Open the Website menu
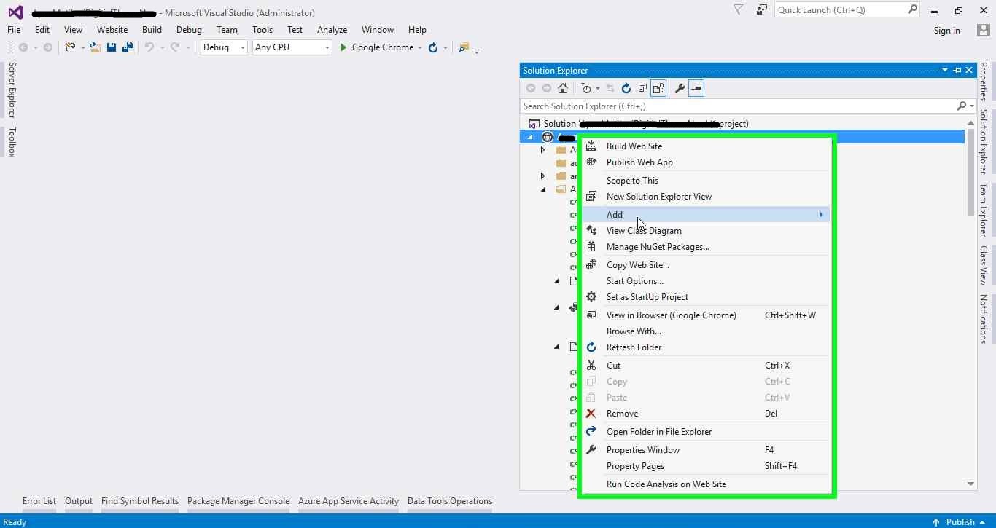Screen dimensions: 996x528 click(x=112, y=30)
